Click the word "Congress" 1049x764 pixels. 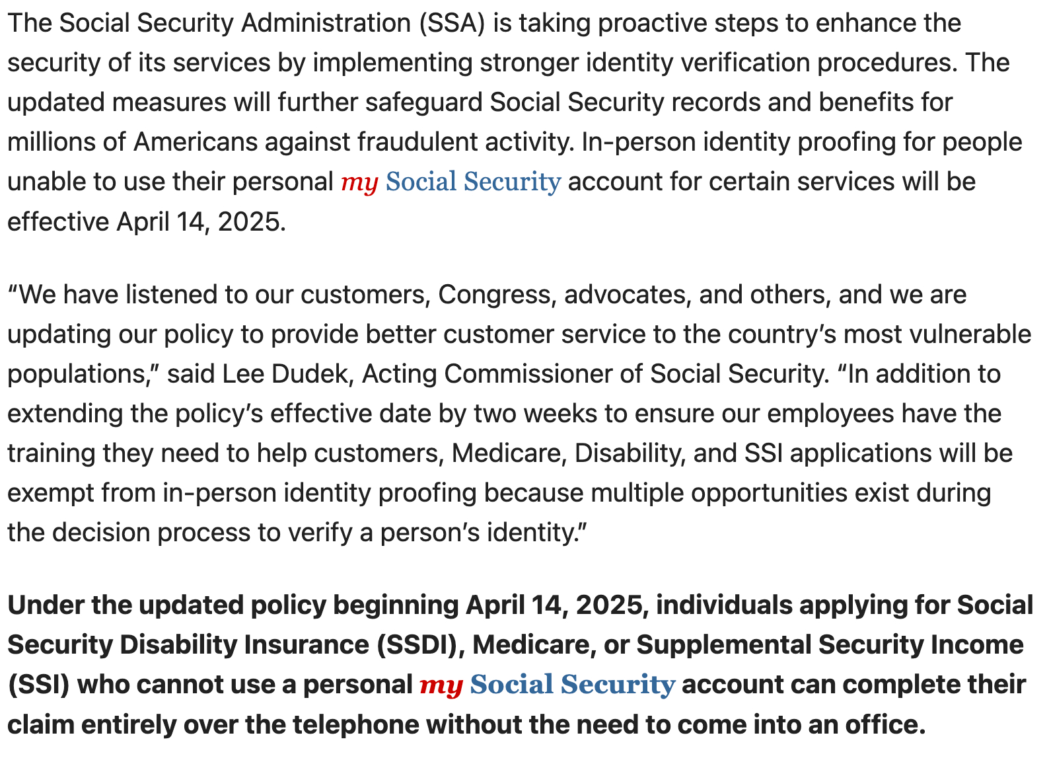coord(493,295)
